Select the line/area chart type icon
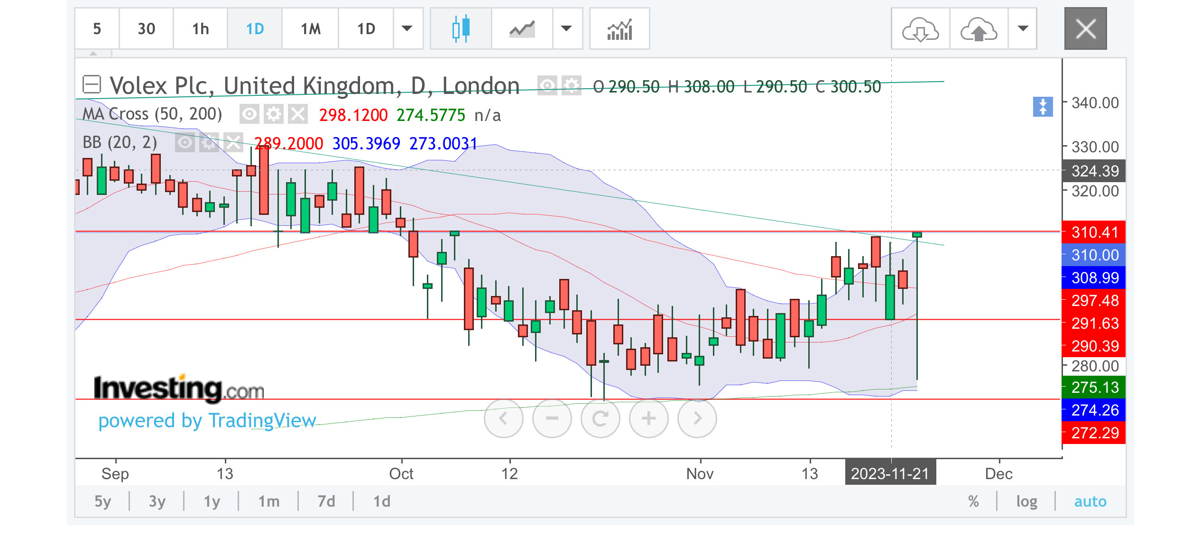 coord(522,29)
